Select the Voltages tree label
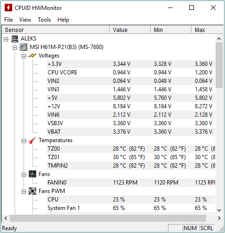The width and height of the screenshot is (225, 233). click(49, 56)
